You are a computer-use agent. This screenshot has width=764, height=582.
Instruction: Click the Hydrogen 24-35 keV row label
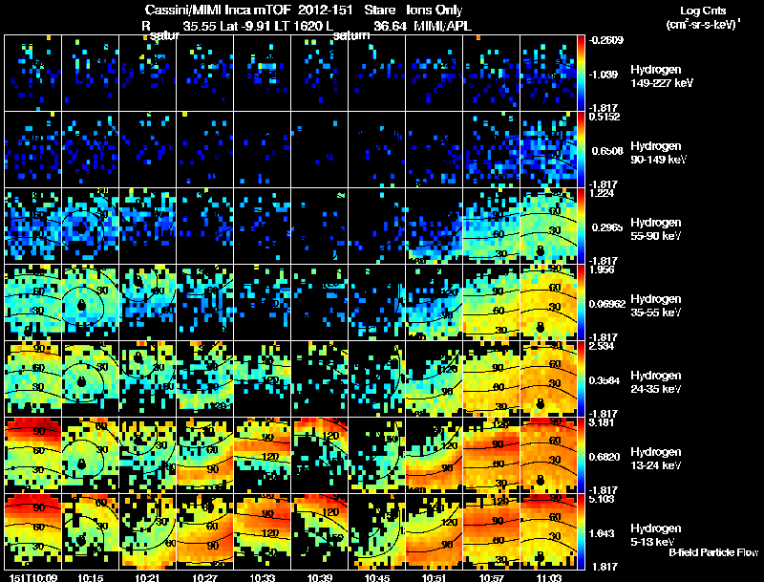(x=656, y=382)
